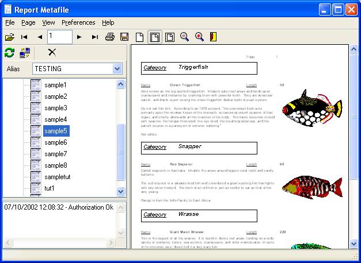This screenshot has height=263, width=361.
Task: Click the sample3 report icon
Action: [x=36, y=108]
